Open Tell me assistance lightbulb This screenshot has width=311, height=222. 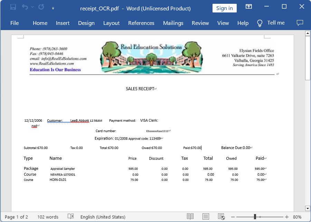[260, 23]
